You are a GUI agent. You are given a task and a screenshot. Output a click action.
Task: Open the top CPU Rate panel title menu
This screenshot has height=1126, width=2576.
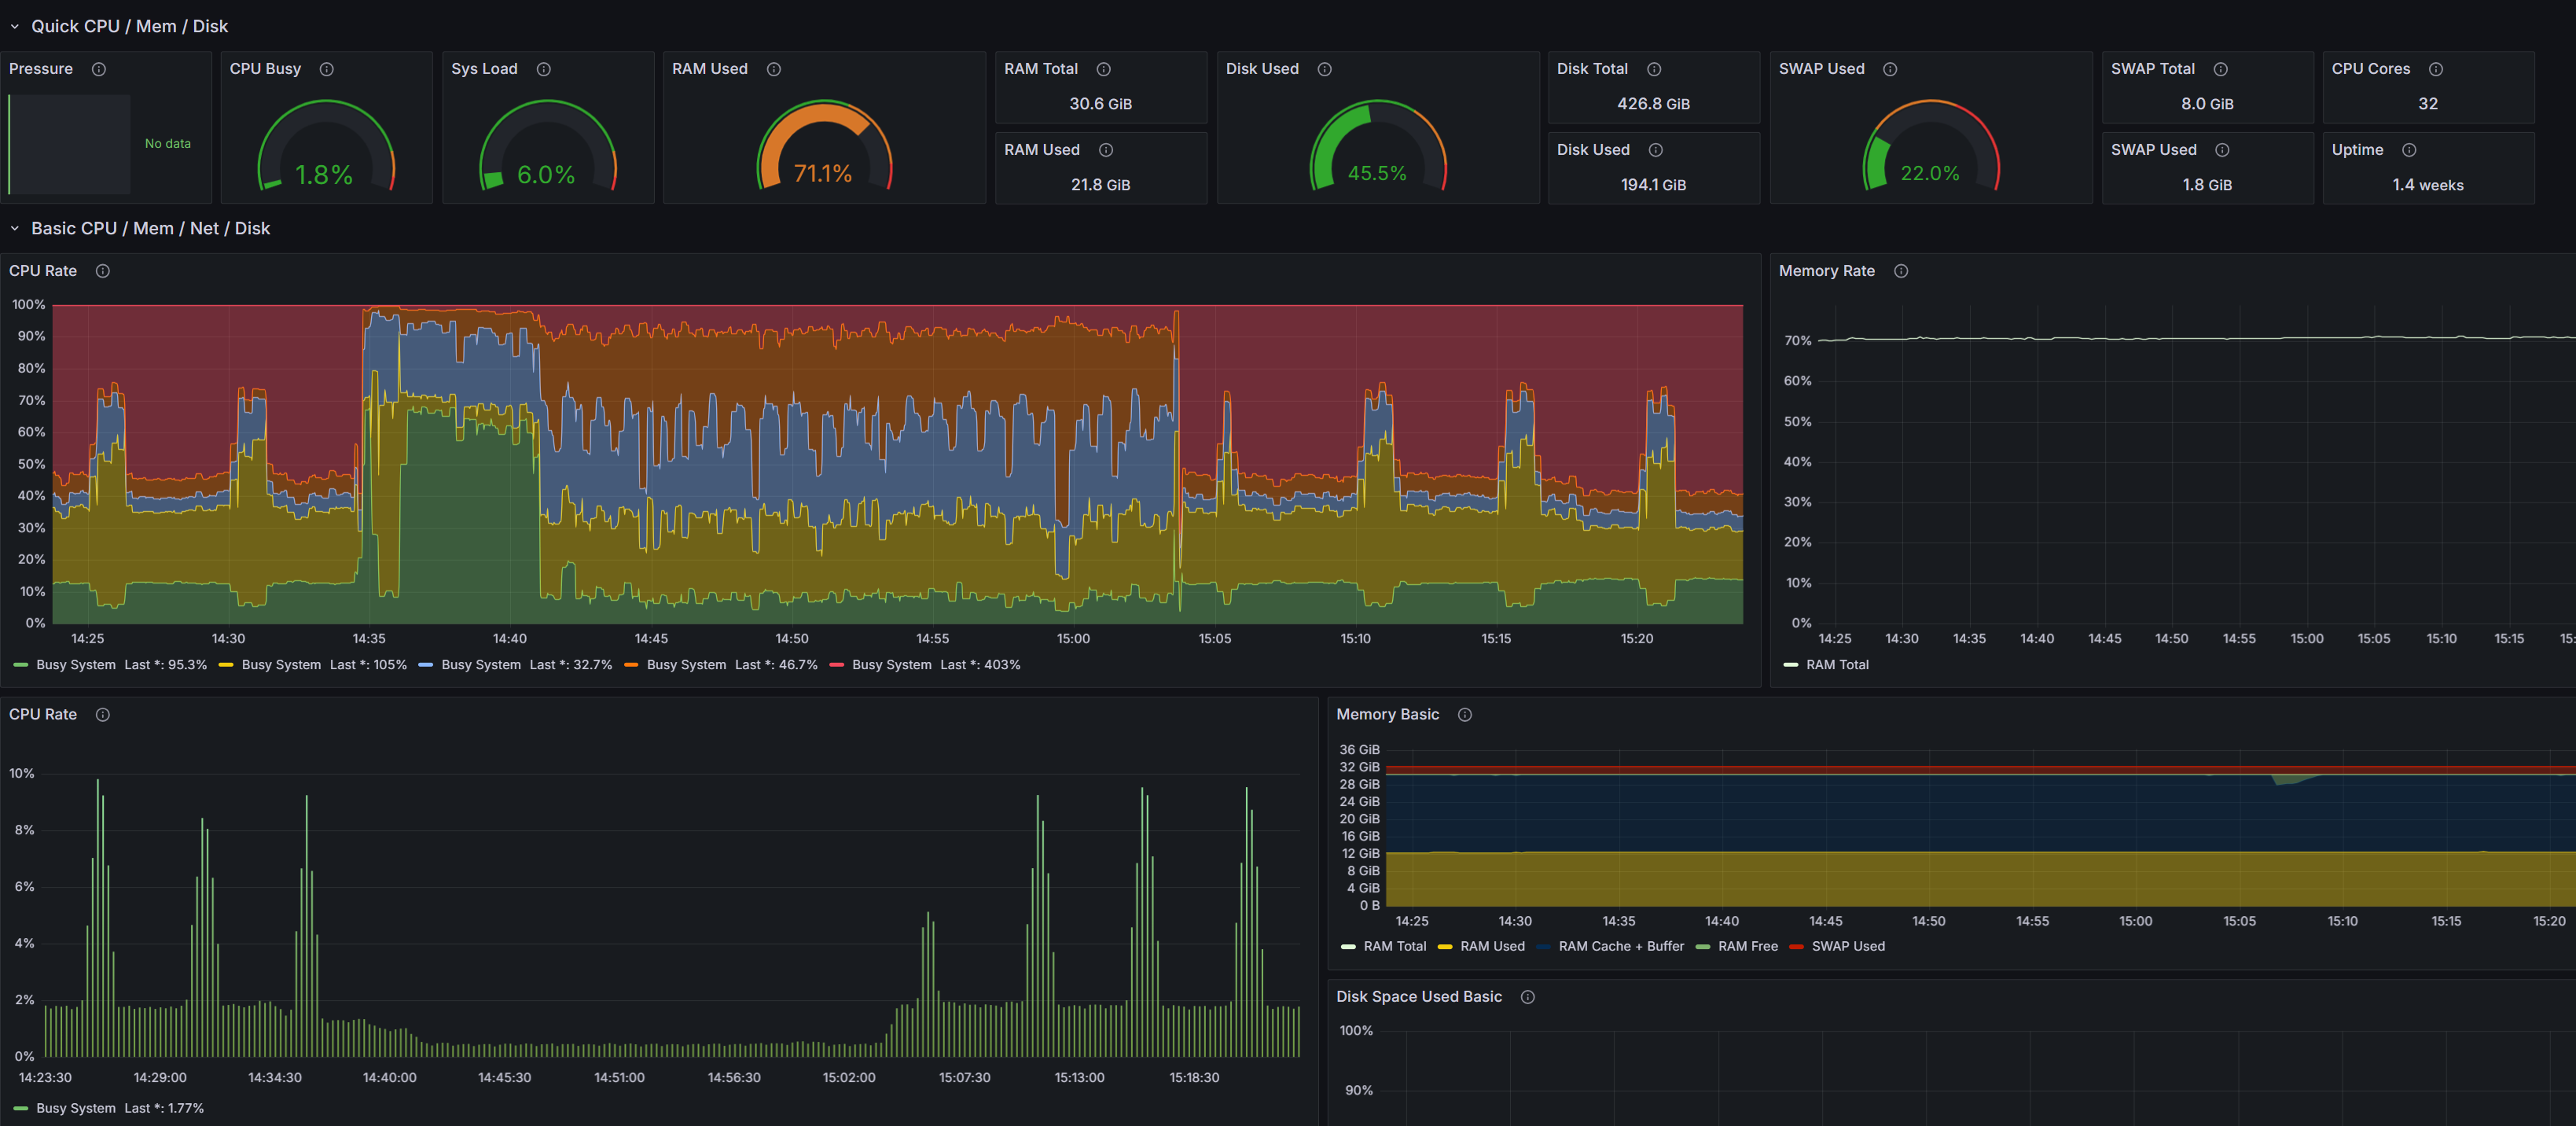click(x=43, y=271)
